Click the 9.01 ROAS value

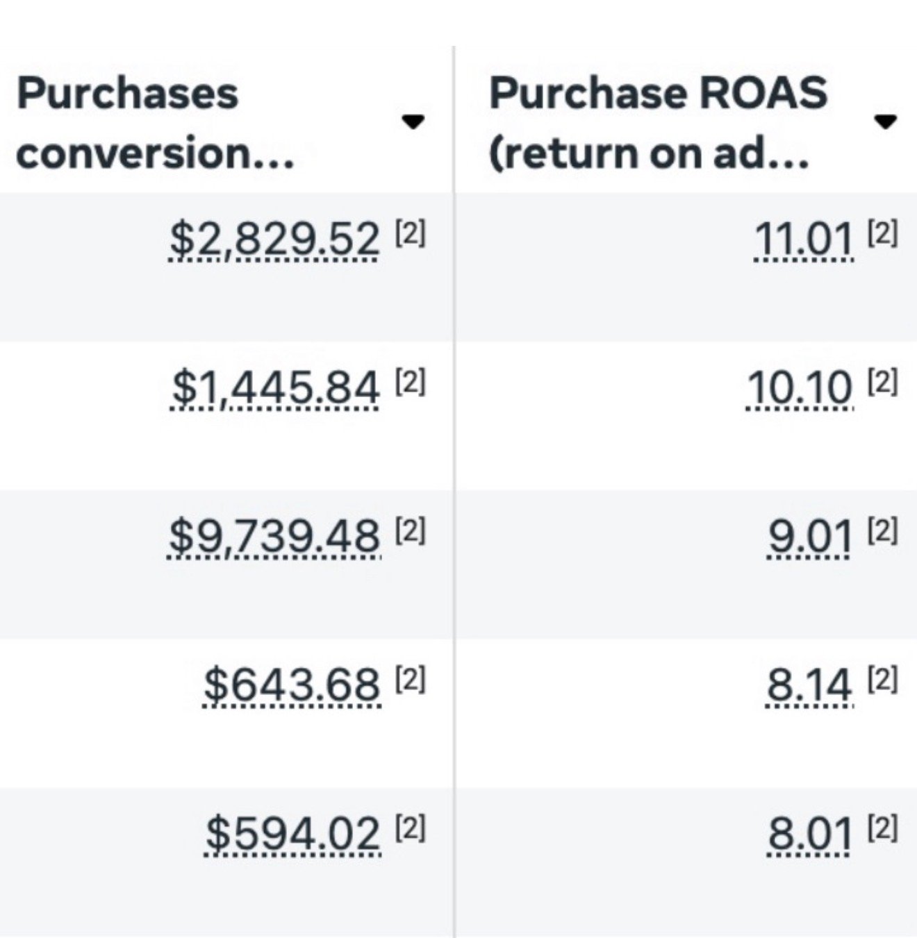pyautogui.click(x=809, y=535)
